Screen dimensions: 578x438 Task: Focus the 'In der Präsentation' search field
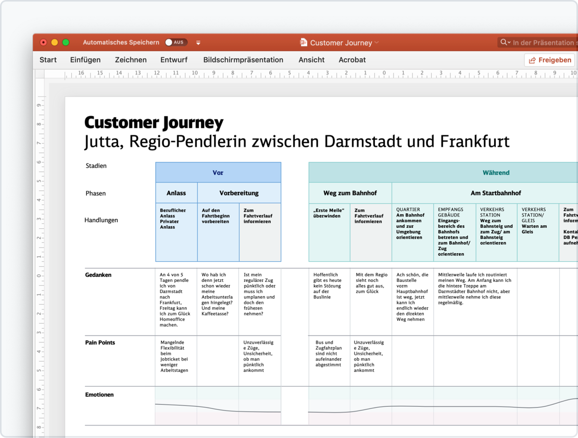[x=544, y=43]
